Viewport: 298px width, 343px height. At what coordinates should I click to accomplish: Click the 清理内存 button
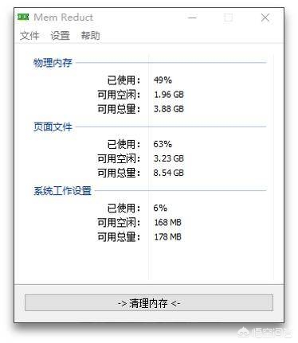pyautogui.click(x=149, y=302)
